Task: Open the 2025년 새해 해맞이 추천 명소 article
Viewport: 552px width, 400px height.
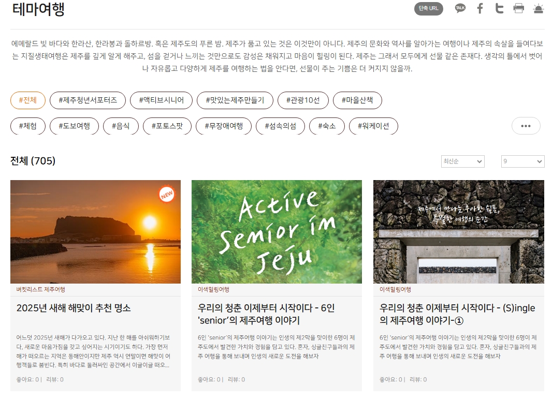Action: pyautogui.click(x=74, y=308)
